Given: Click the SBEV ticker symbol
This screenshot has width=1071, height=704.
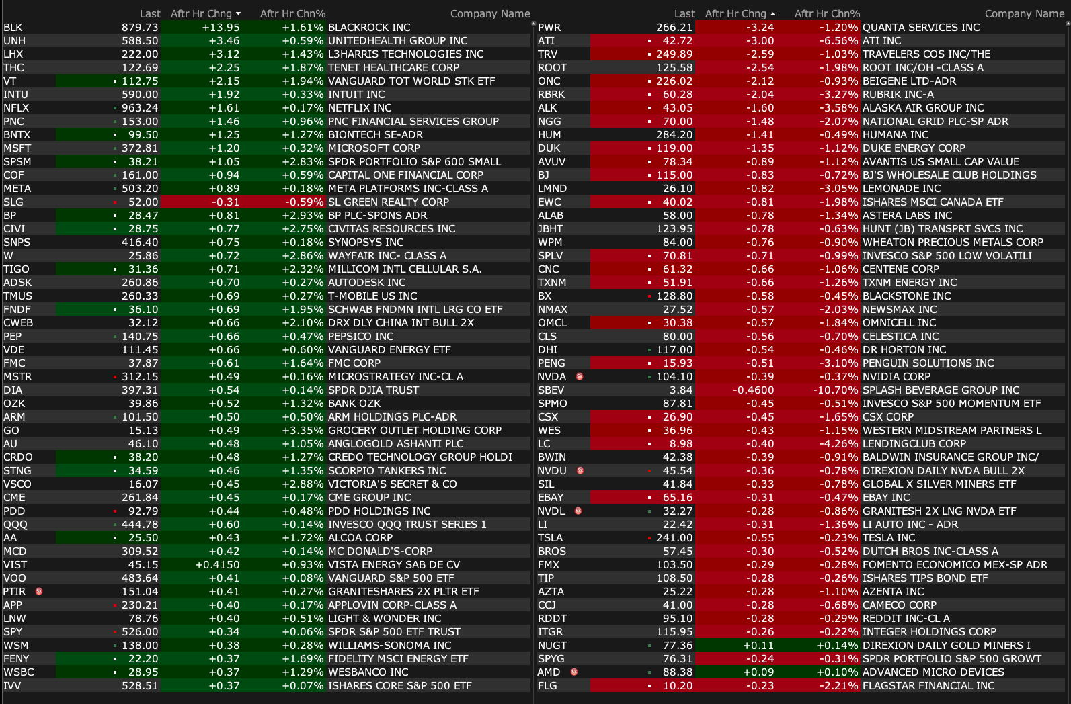Looking at the screenshot, I should (x=551, y=390).
